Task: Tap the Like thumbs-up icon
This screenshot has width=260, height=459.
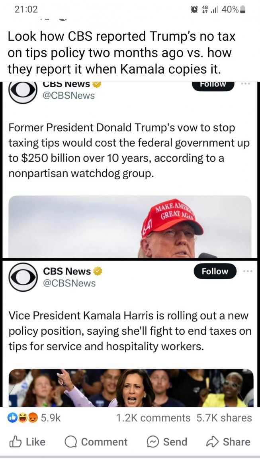Action: tap(15, 441)
